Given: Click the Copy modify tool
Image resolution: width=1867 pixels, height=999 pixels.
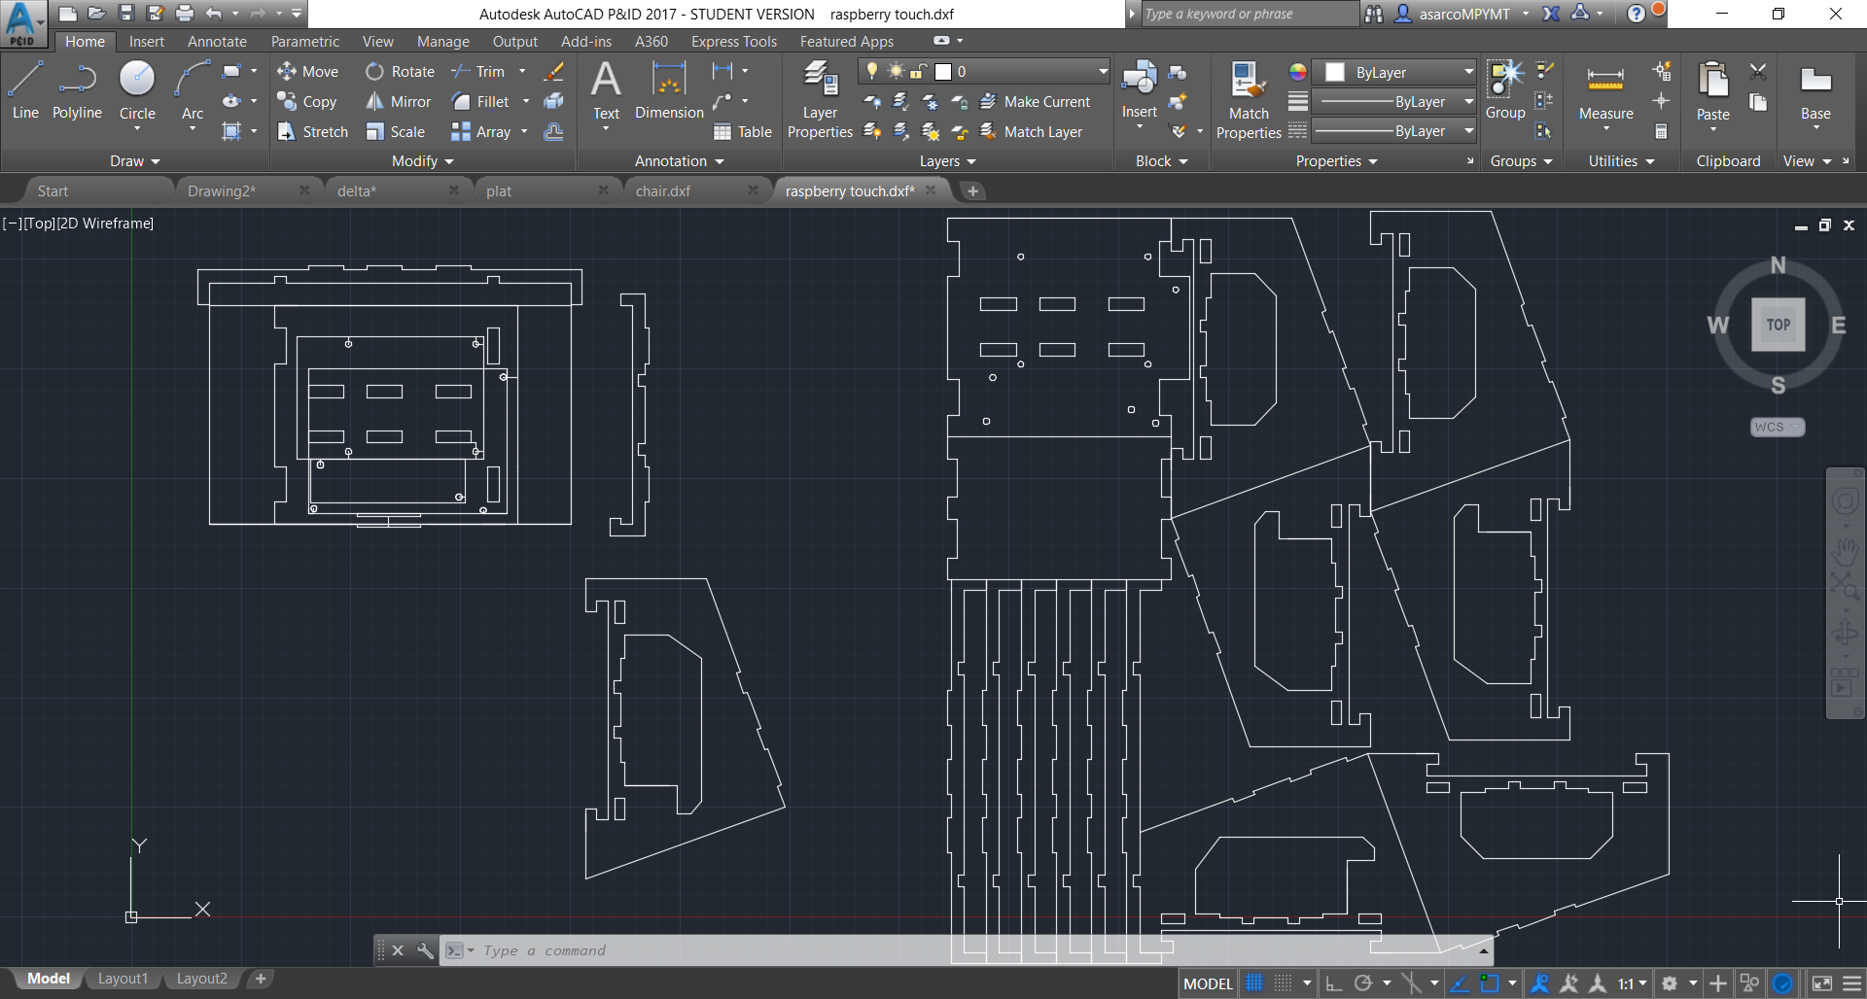Looking at the screenshot, I should click(307, 101).
